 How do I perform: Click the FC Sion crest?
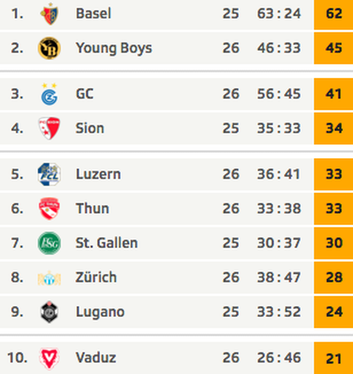click(49, 128)
